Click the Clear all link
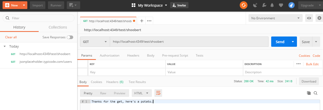This screenshot has width=323, height=110. [x=11, y=37]
